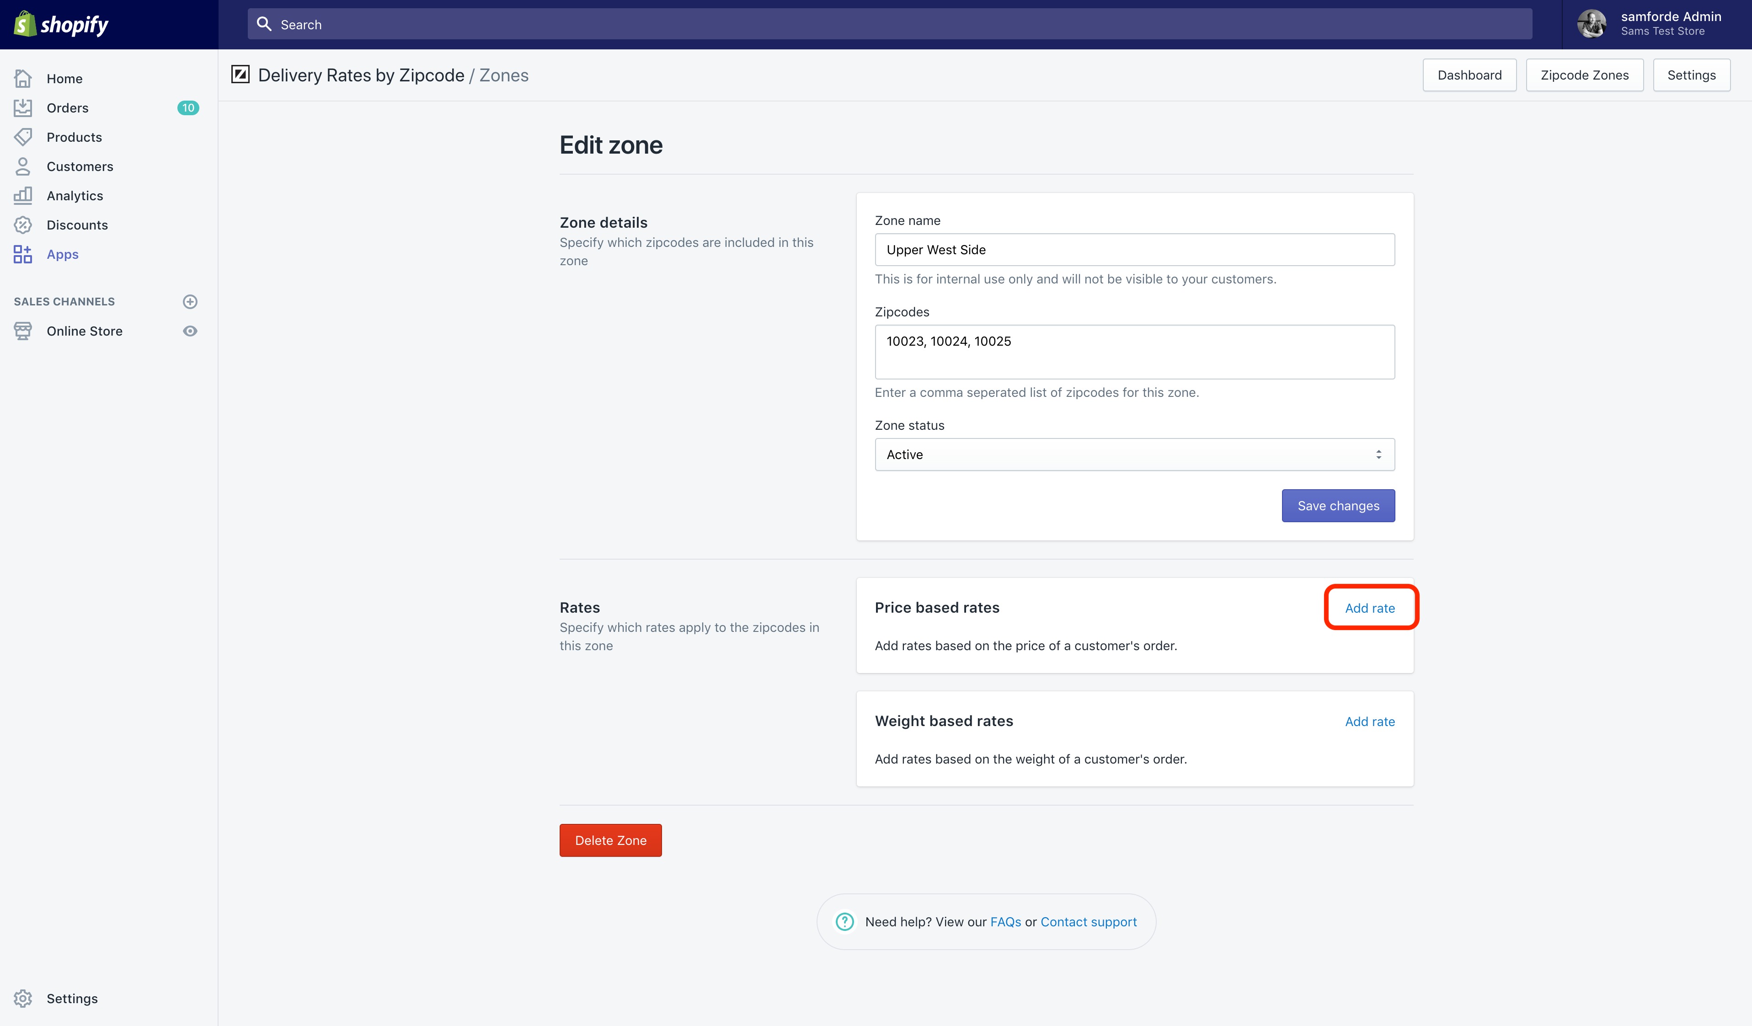
Task: Add a sales channel with plus icon
Action: [190, 302]
